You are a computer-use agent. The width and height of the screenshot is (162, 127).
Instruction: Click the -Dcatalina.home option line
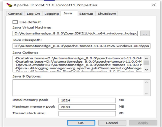click(78, 58)
